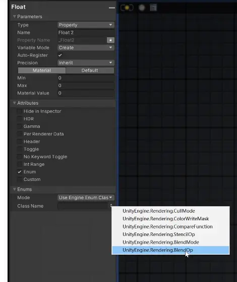Select UnityEngine.Rendering.CullMode from the list
This screenshot has height=282, width=237.
click(170, 211)
